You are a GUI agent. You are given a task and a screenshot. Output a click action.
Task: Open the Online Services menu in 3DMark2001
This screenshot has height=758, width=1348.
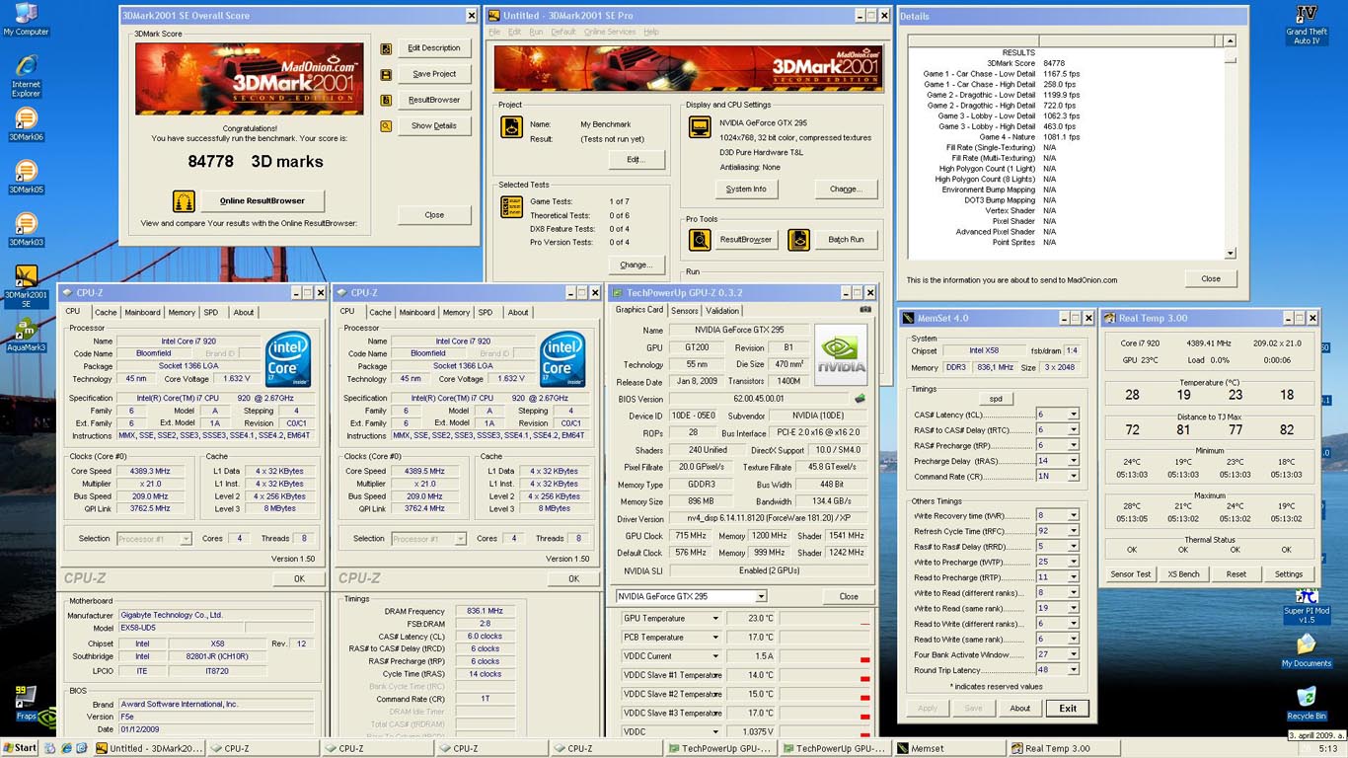(x=610, y=33)
